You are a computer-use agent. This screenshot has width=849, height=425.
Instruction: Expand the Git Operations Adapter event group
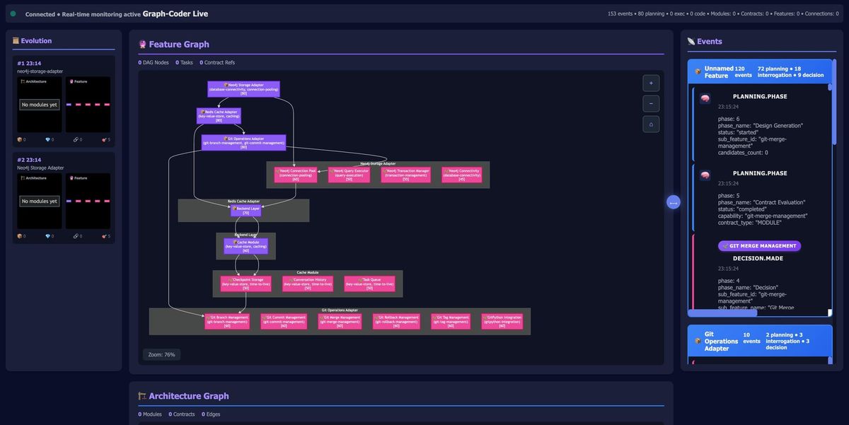tap(760, 341)
